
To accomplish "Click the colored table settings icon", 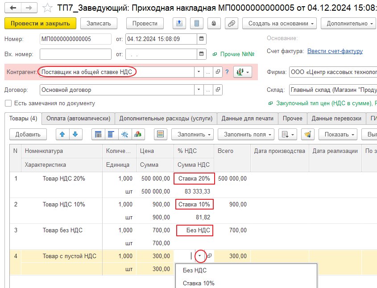I will 160,134.
